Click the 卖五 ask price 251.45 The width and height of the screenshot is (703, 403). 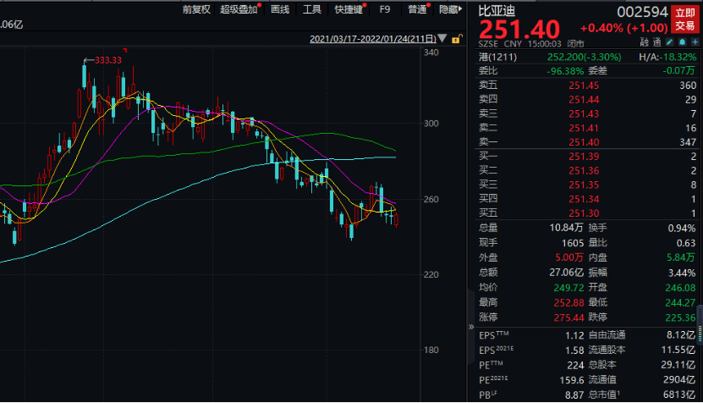tap(584, 86)
